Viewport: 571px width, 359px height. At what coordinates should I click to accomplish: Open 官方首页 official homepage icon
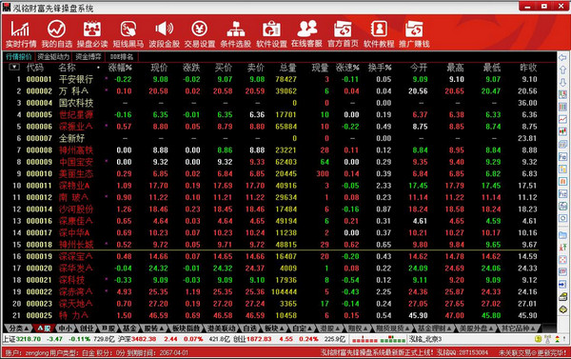click(x=343, y=33)
